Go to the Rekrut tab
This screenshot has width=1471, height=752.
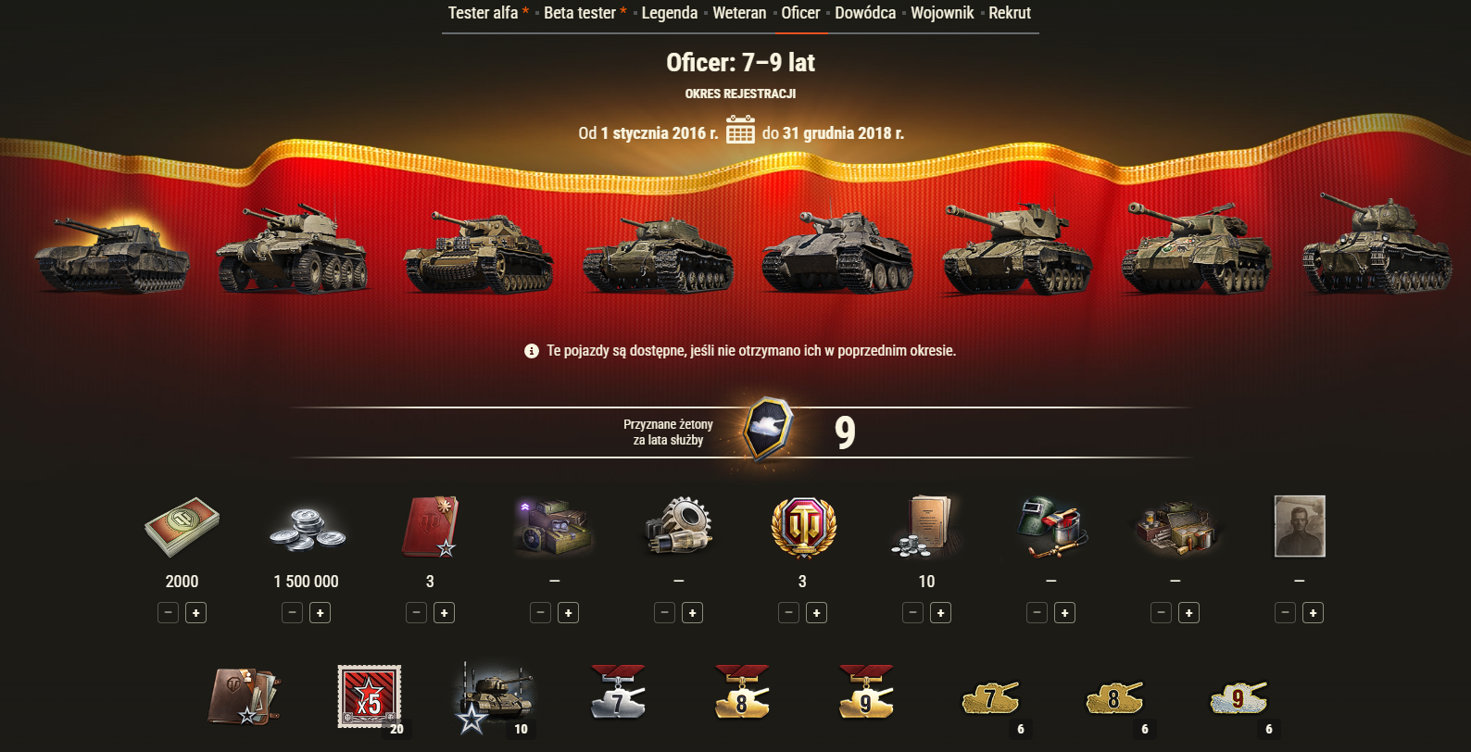click(1010, 13)
